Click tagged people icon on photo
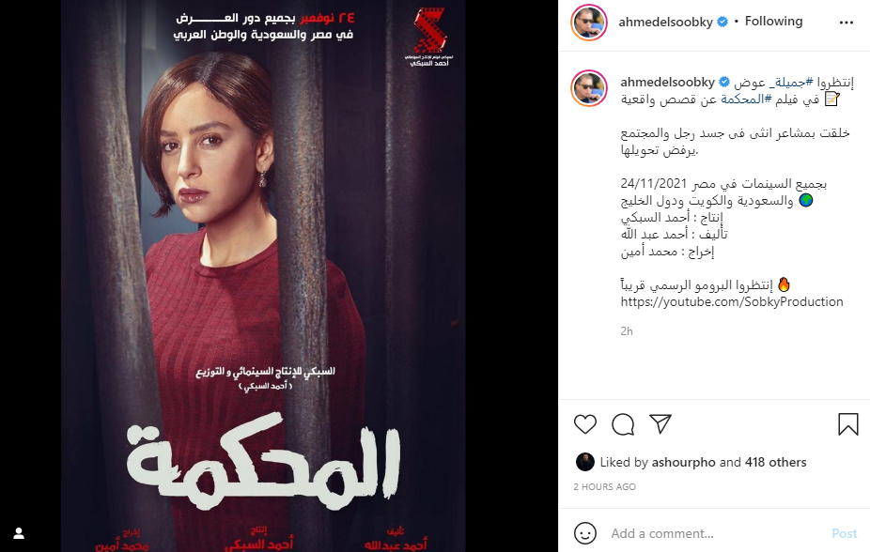This screenshot has height=552, width=870. [x=19, y=533]
